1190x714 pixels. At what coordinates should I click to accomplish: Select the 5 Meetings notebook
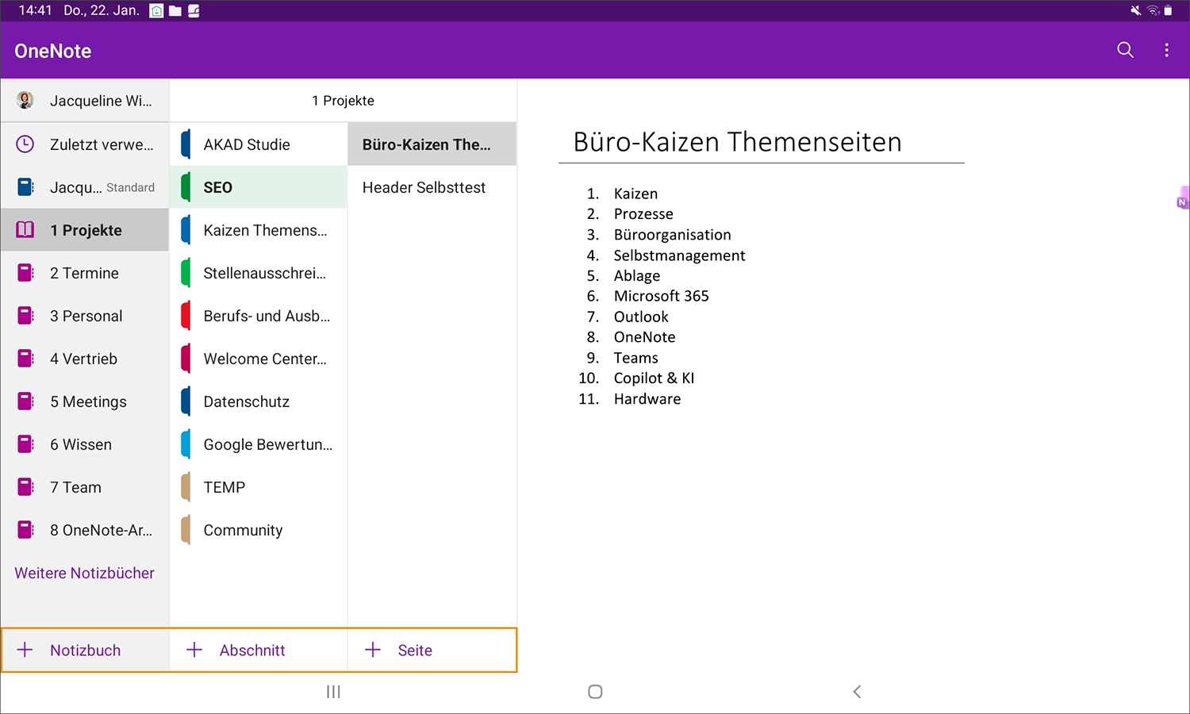(x=88, y=401)
